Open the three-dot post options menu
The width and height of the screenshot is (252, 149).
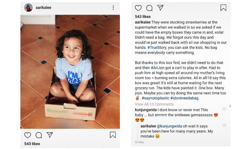coord(113,8)
